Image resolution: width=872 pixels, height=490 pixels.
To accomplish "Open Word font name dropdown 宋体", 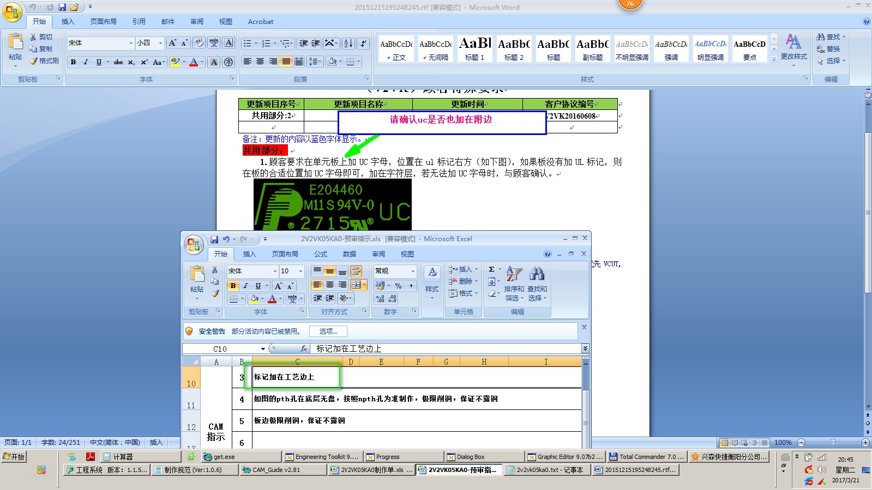I will [x=131, y=43].
